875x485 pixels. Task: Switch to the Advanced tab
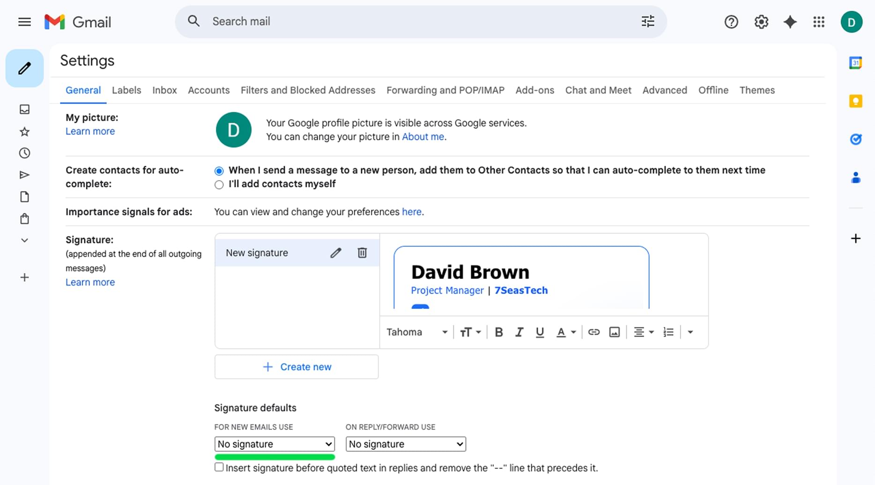[x=665, y=90]
